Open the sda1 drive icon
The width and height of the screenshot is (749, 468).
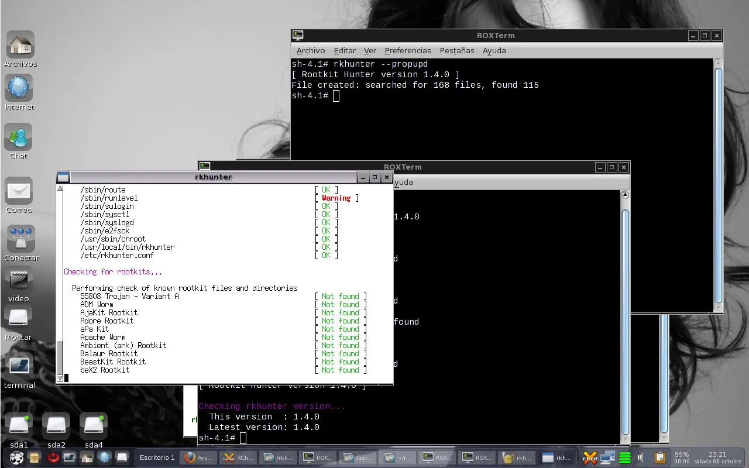[19, 426]
